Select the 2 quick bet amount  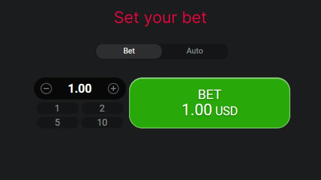pos(102,108)
